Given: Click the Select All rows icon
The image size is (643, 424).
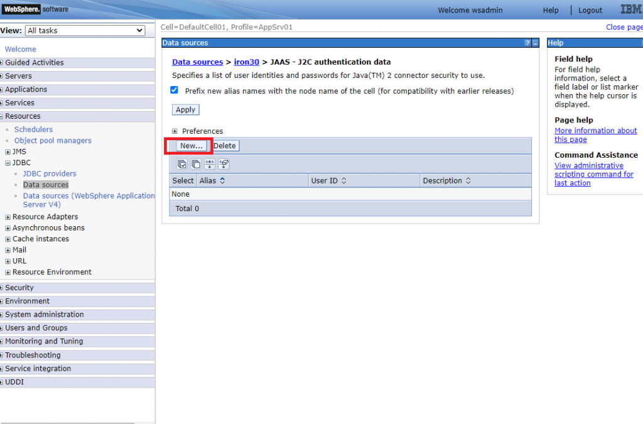Looking at the screenshot, I should click(x=181, y=164).
